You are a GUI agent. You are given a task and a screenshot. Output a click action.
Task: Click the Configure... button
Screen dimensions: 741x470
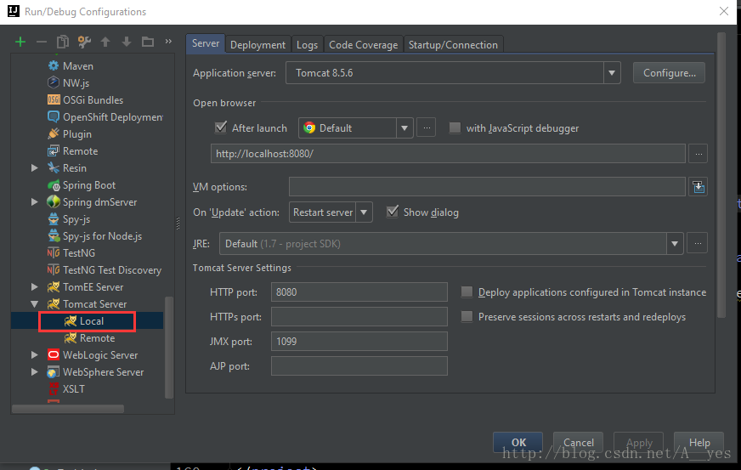click(669, 73)
